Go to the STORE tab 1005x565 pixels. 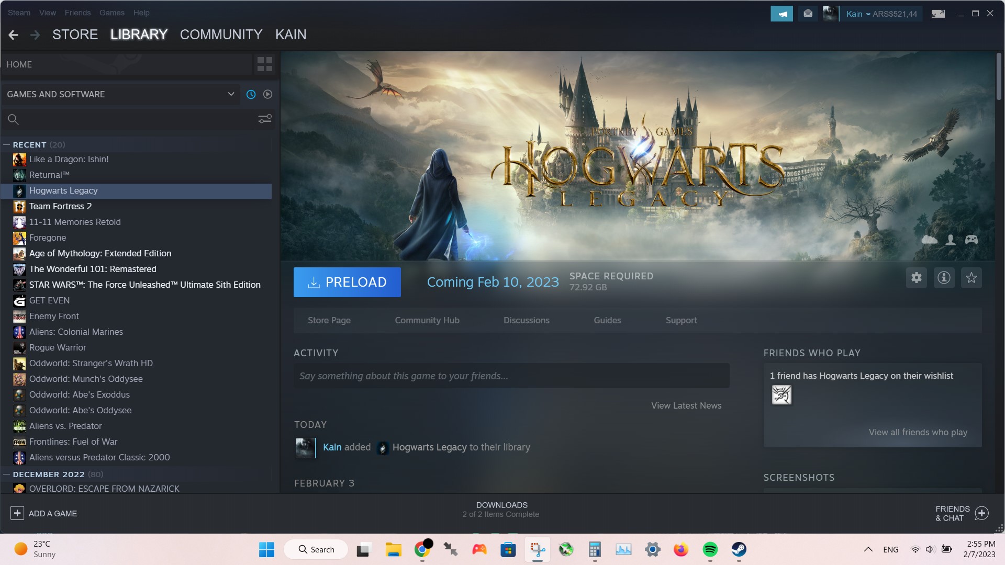coord(75,35)
